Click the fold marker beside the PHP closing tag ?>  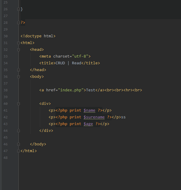(18, 23)
